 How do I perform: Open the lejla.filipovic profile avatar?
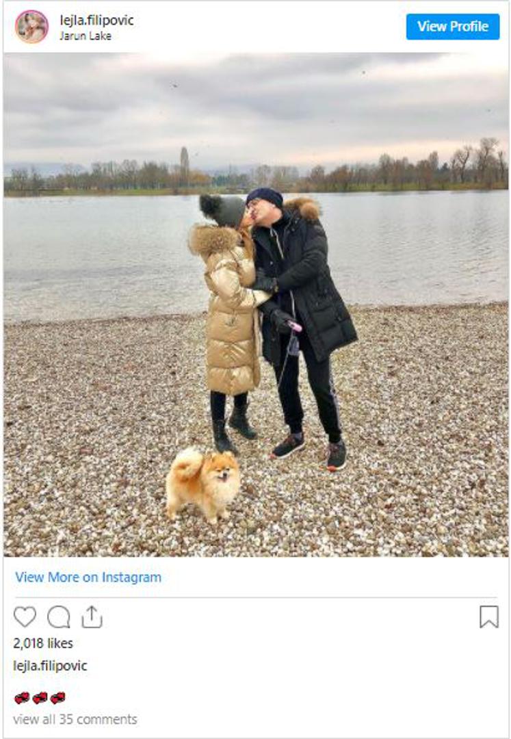[x=31, y=27]
